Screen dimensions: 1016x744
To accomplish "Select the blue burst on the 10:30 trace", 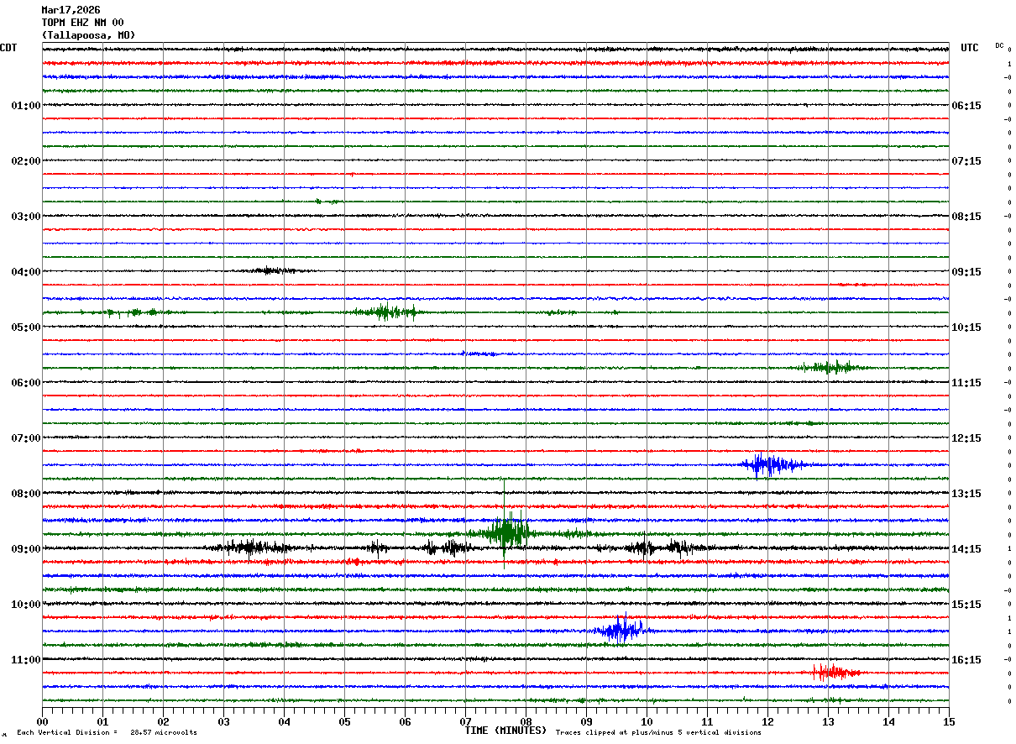I will pyautogui.click(x=620, y=630).
